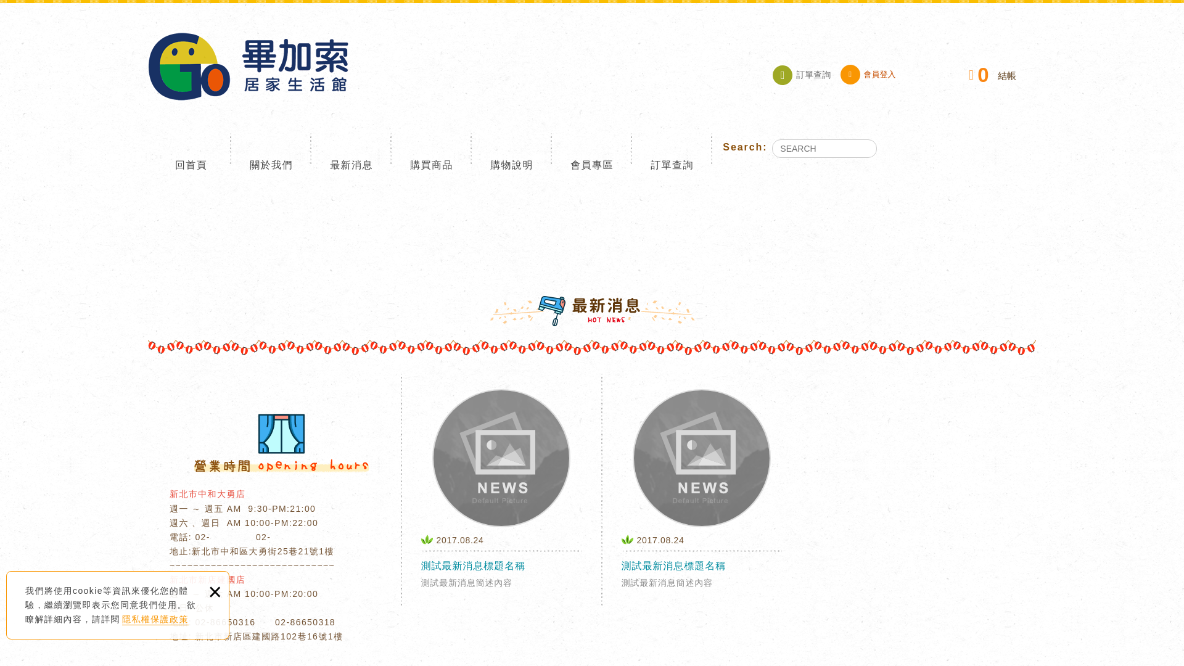Click the 畢加索居家生活館 logo
Image resolution: width=1184 pixels, height=666 pixels.
coord(248,67)
